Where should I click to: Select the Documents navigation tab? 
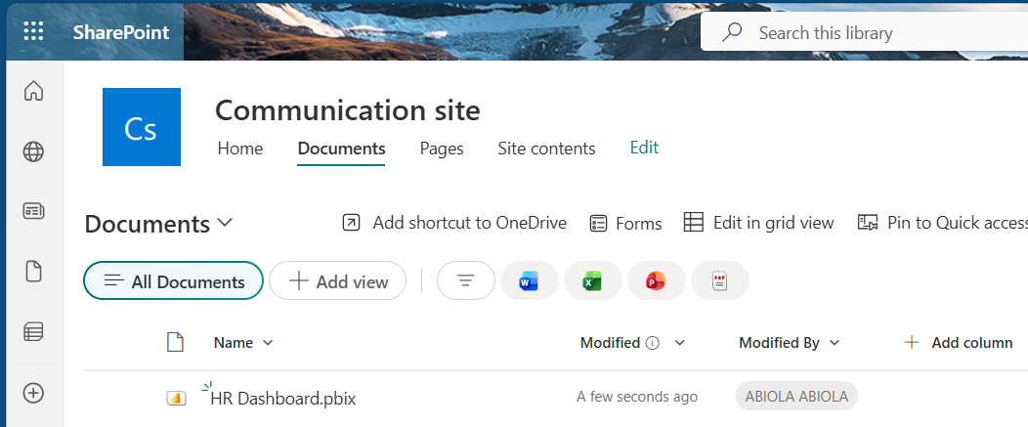(x=341, y=149)
